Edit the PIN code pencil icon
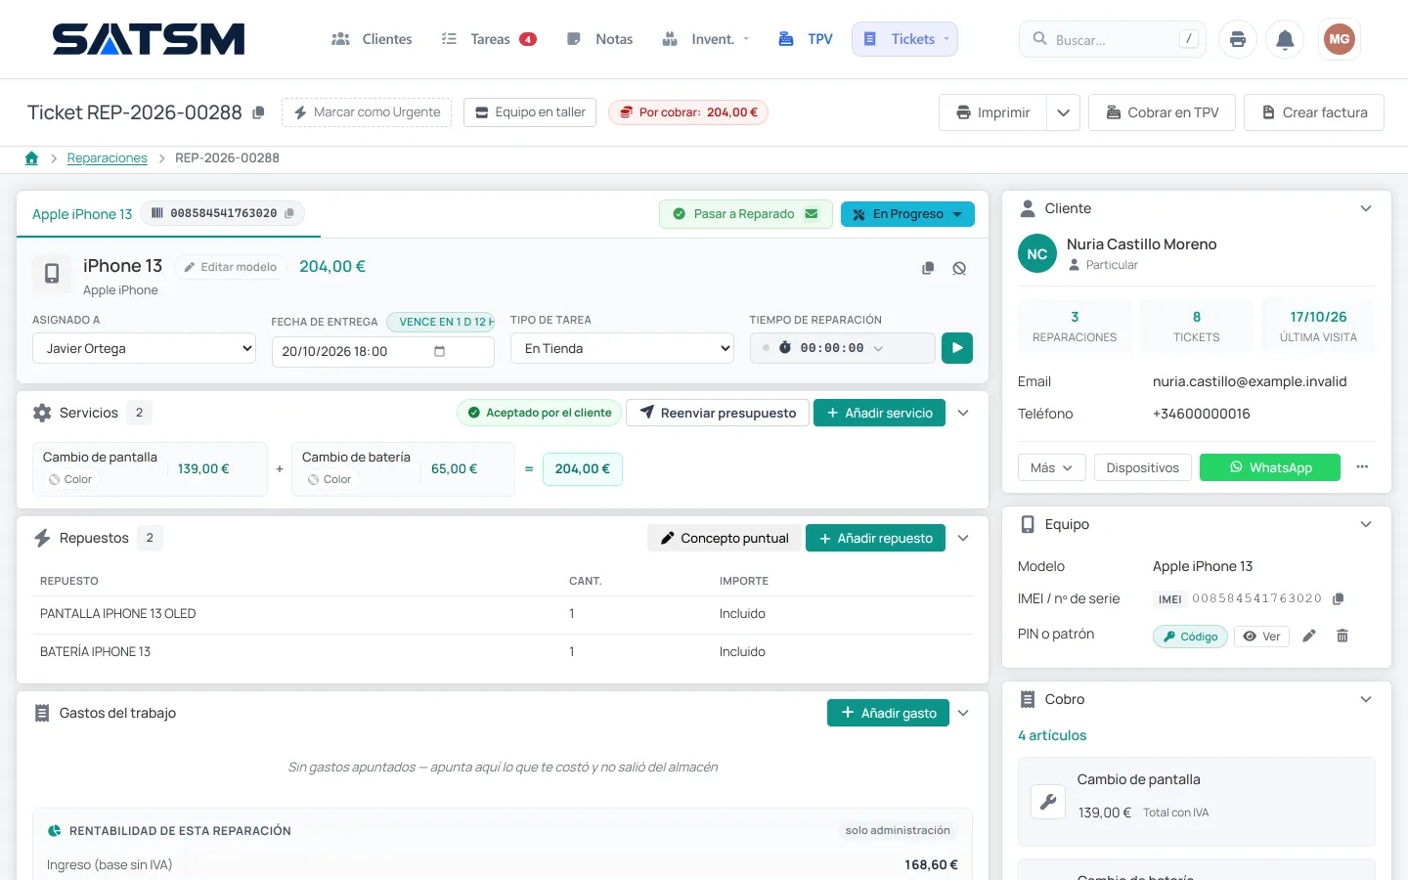This screenshot has height=880, width=1408. click(x=1309, y=636)
